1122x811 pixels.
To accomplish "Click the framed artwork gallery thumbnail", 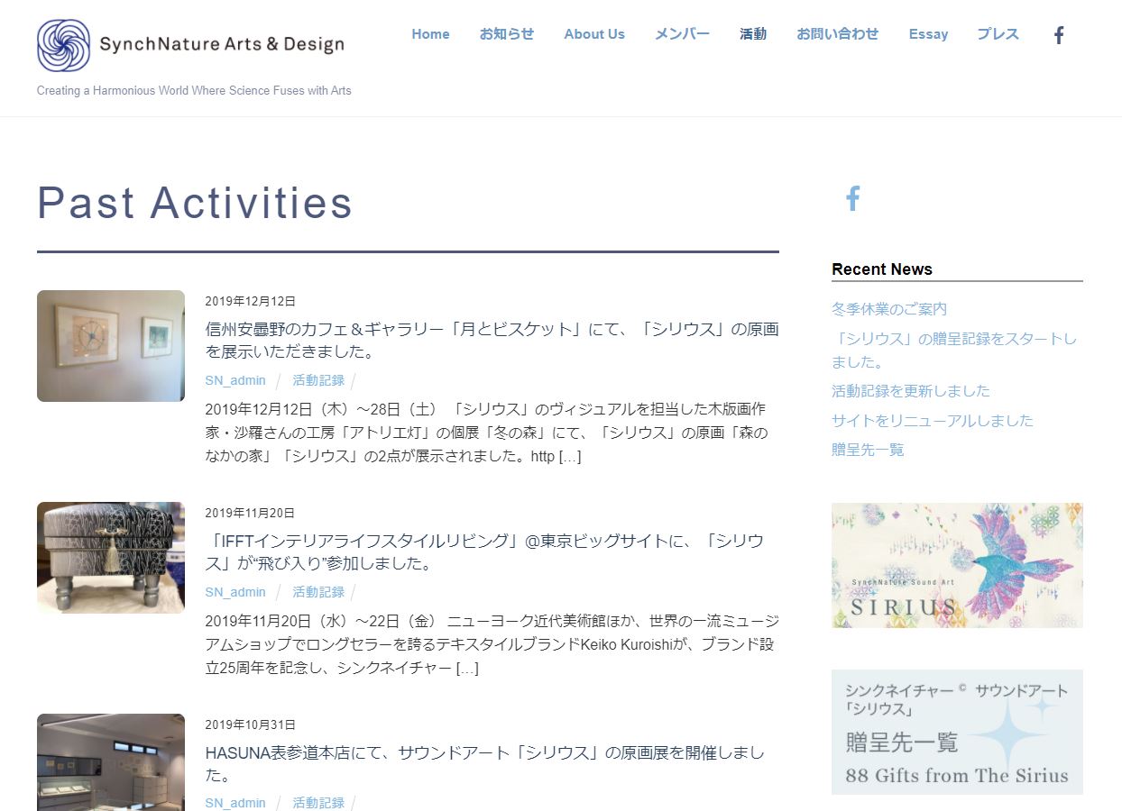I will pyautogui.click(x=111, y=346).
